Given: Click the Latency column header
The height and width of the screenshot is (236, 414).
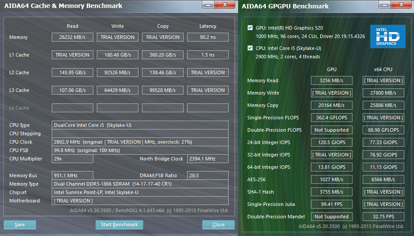Looking at the screenshot, I should (x=208, y=26).
